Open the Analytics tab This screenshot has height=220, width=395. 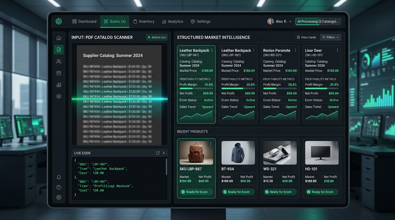click(173, 21)
